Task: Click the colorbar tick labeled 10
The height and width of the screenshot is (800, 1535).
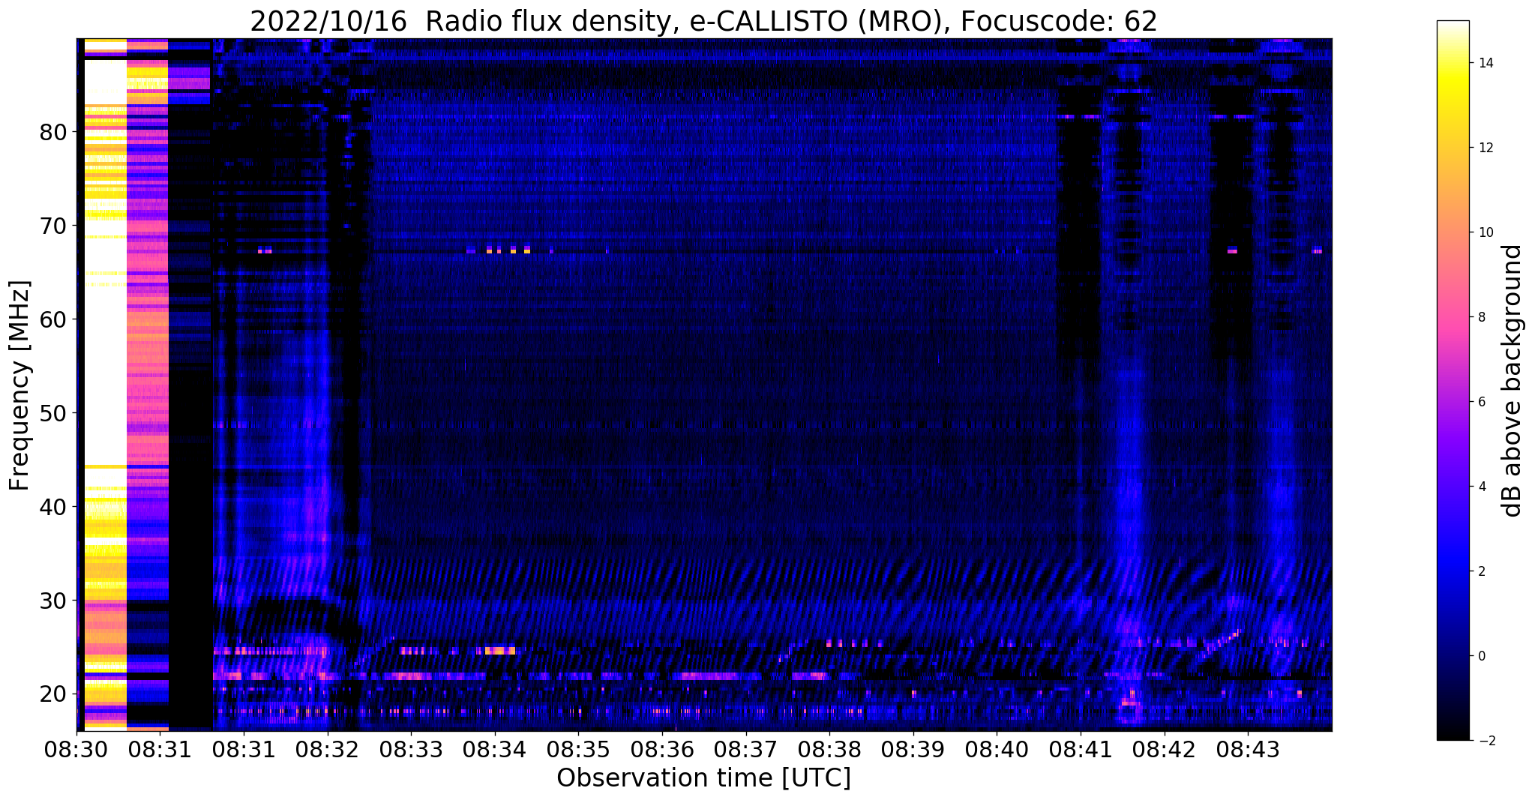Action: [x=1485, y=232]
